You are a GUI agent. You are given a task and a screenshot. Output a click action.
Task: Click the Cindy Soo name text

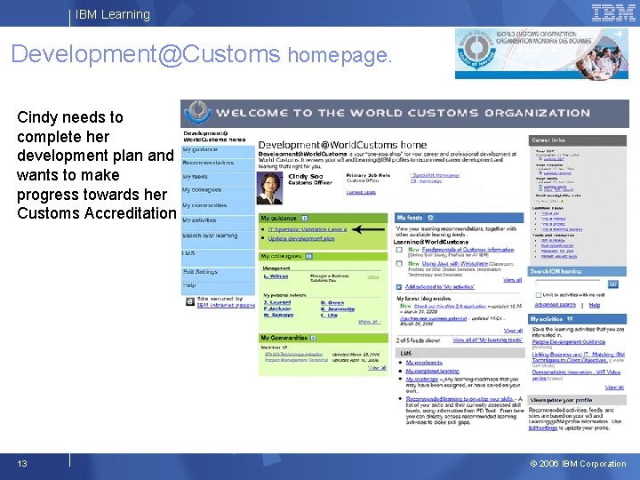(x=306, y=176)
